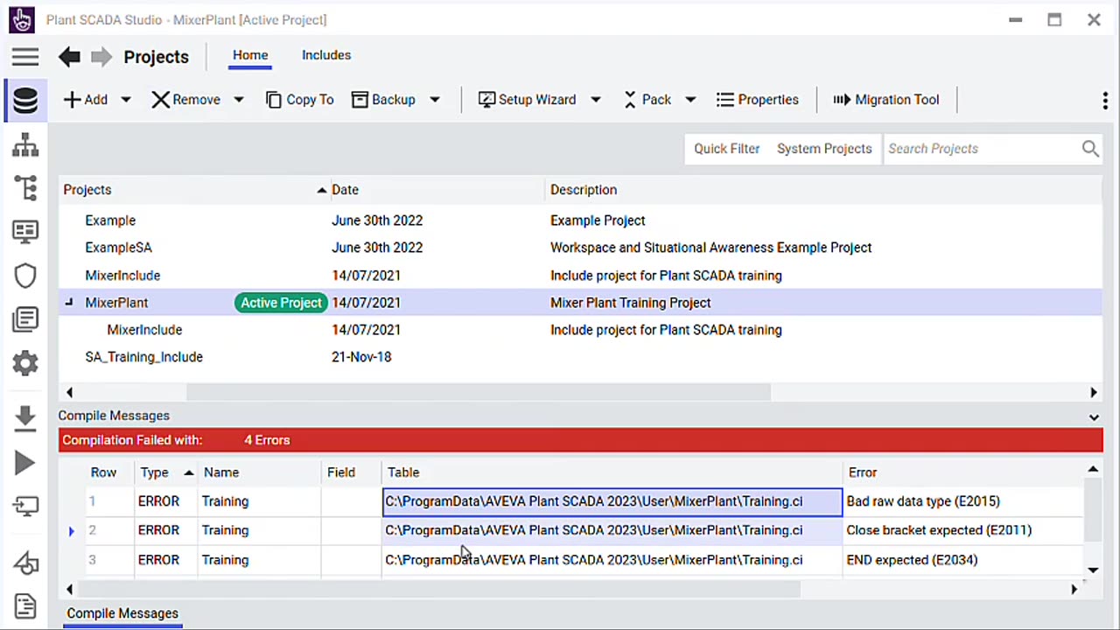The image size is (1120, 630).
Task: Launch Setup Wizard
Action: [527, 100]
